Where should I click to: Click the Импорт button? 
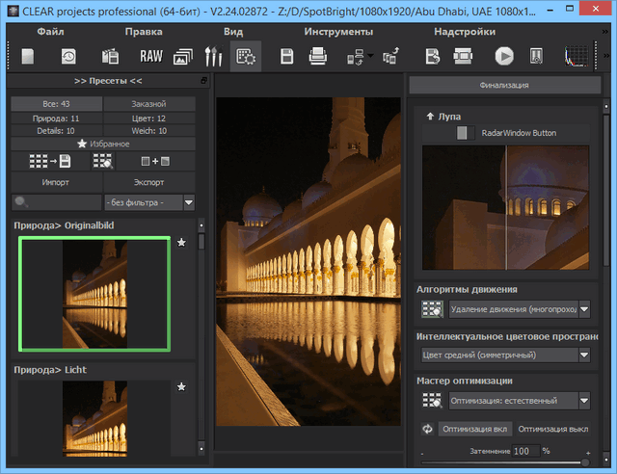tap(55, 181)
